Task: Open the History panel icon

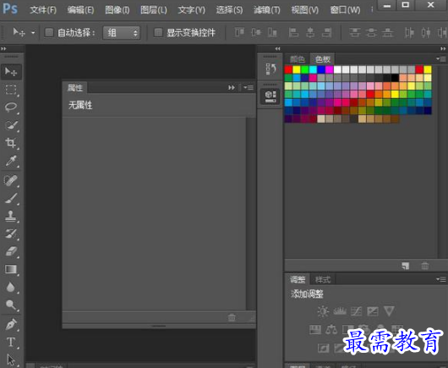Action: [x=270, y=69]
